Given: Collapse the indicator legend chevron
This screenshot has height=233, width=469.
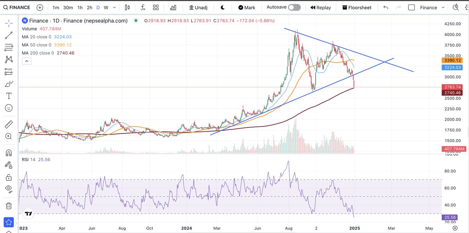Looking at the screenshot, I should [26, 61].
